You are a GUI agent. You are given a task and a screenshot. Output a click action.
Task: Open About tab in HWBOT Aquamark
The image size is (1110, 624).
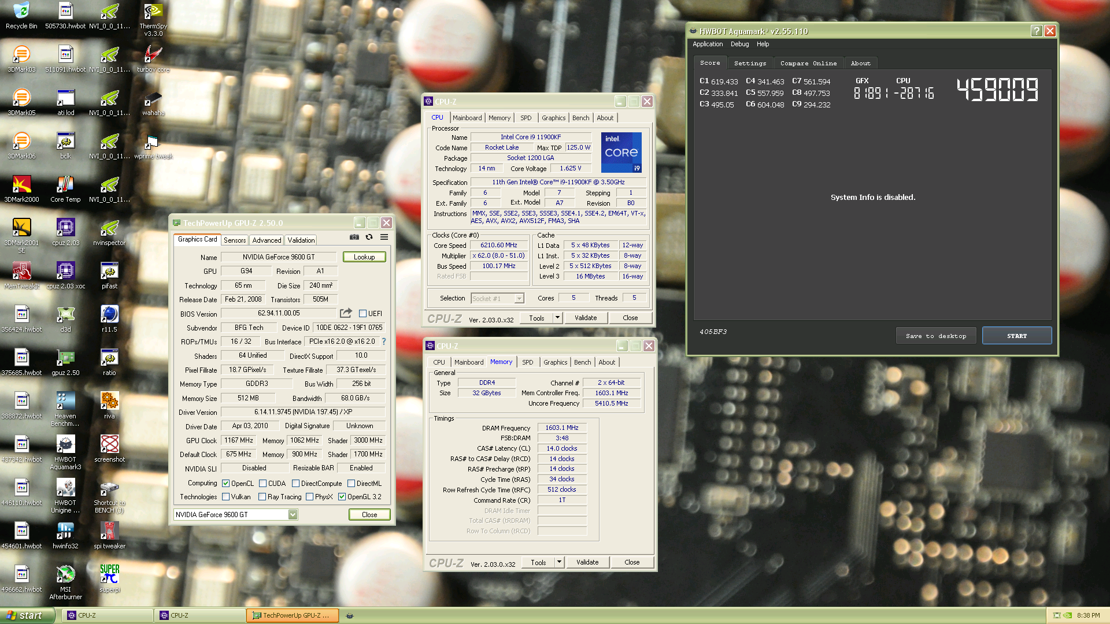click(x=860, y=64)
